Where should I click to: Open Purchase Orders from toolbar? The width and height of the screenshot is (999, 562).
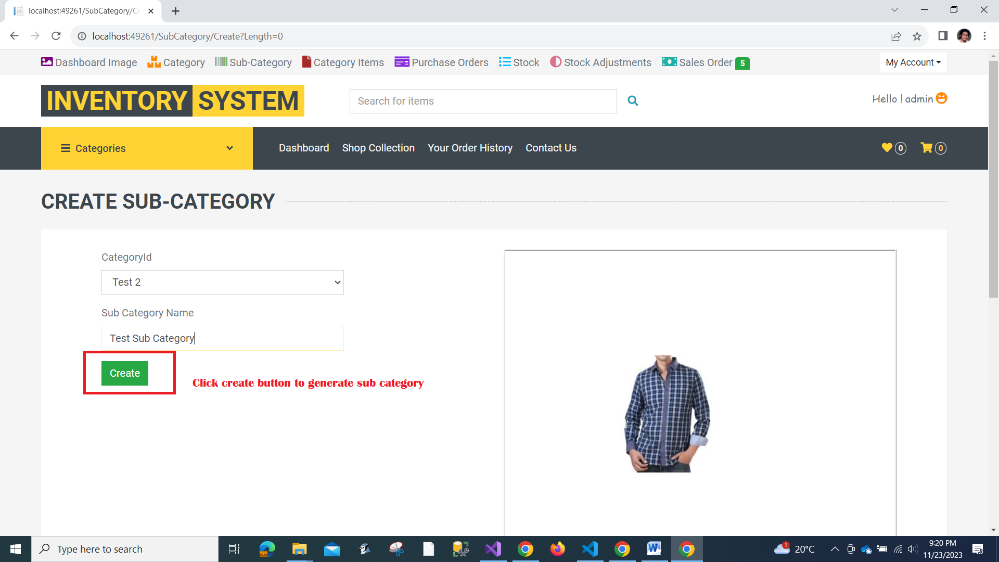coord(441,62)
